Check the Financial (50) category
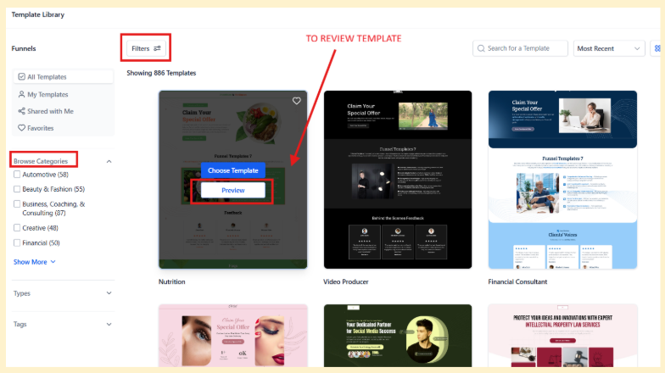 (x=17, y=242)
